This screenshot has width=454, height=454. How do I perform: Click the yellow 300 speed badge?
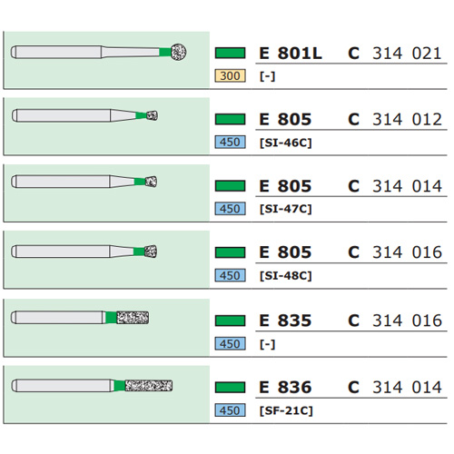230,75
